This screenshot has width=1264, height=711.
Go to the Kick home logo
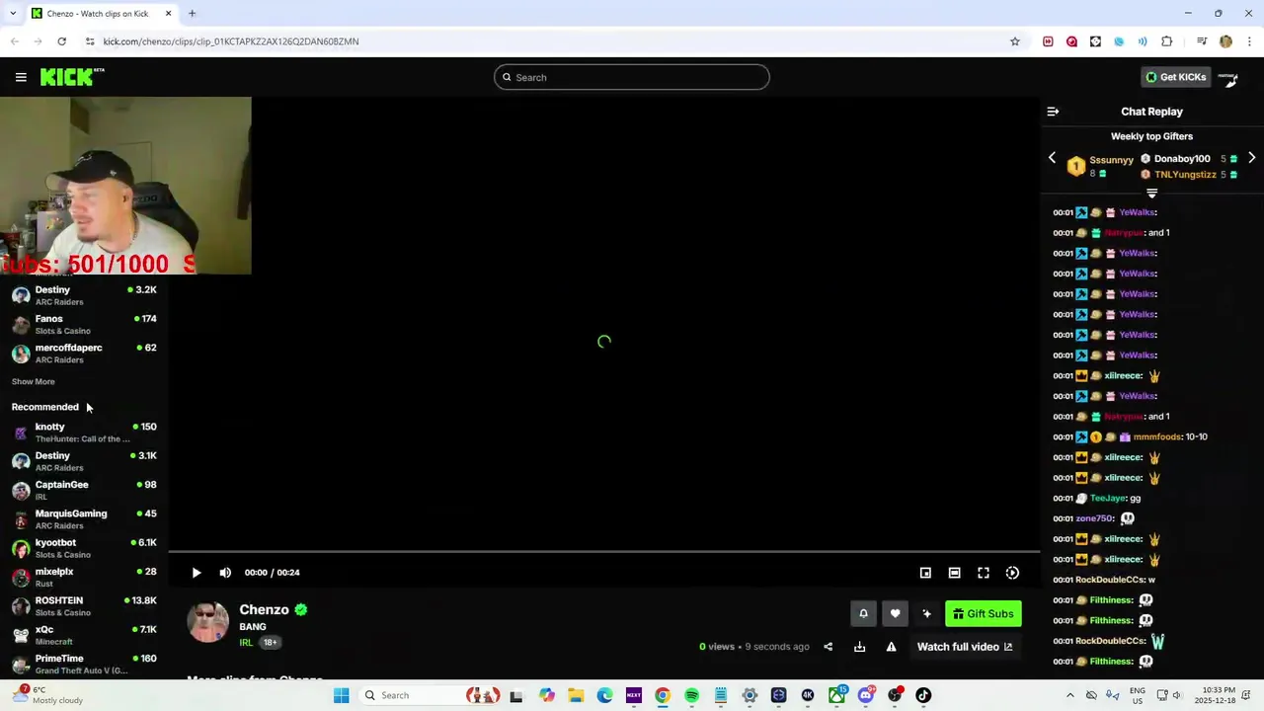[72, 77]
